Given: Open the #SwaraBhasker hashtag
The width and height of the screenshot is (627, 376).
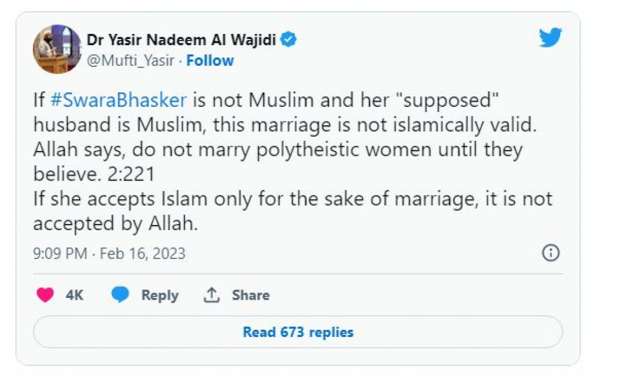Looking at the screenshot, I should pos(118,101).
